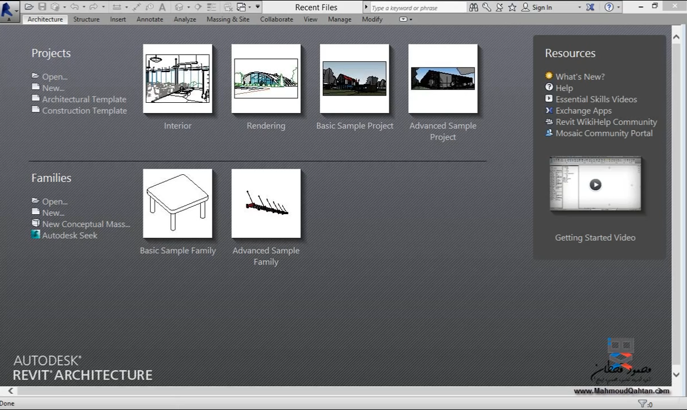The image size is (687, 410).
Task: Switch to the Manage ribbon tab
Action: 340,19
